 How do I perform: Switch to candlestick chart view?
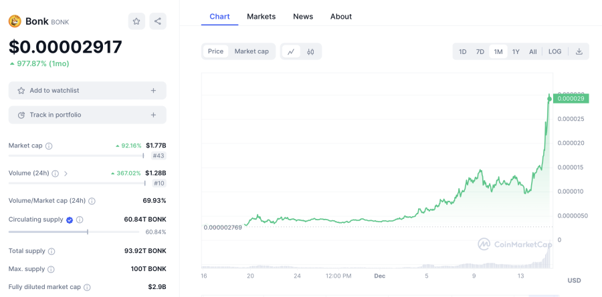point(310,51)
